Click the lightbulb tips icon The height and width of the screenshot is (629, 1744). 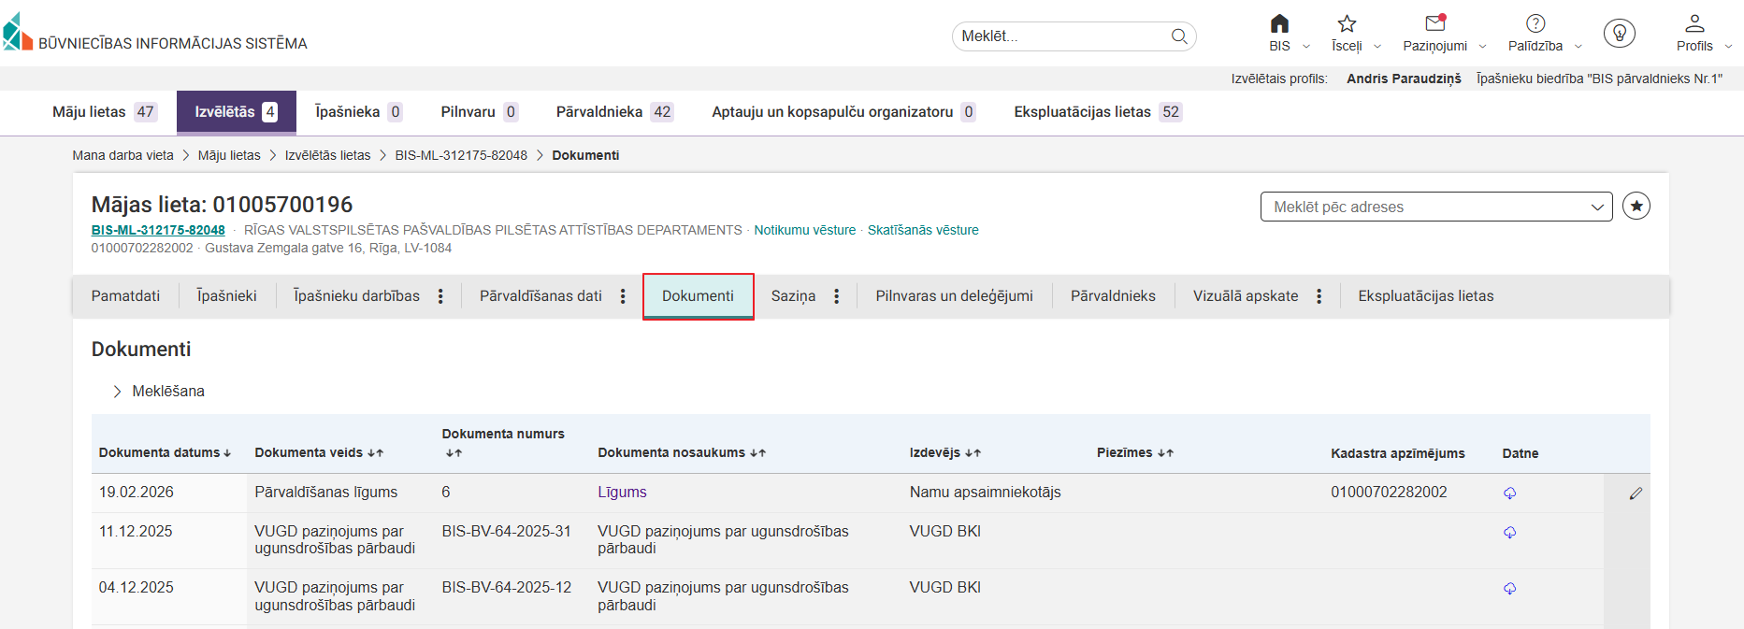[1619, 34]
